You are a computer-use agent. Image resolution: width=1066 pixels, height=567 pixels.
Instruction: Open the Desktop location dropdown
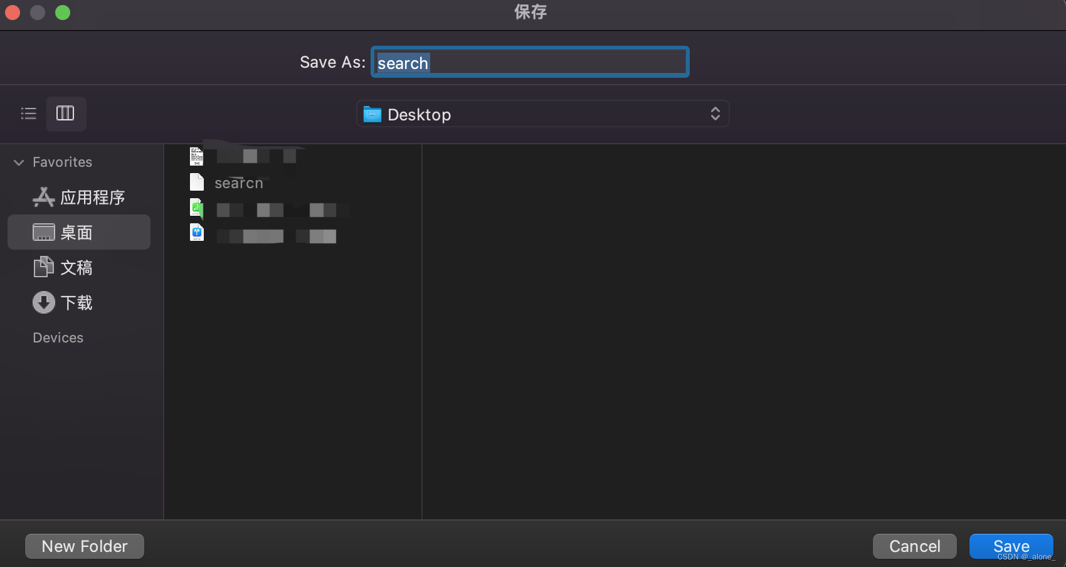(542, 114)
